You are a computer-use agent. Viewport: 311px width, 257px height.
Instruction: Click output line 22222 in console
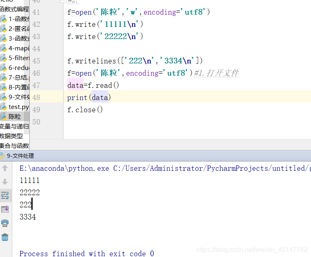coord(30,192)
